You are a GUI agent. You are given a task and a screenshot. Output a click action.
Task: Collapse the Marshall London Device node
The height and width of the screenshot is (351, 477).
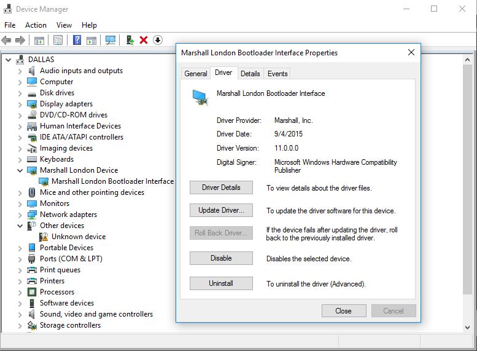20,170
